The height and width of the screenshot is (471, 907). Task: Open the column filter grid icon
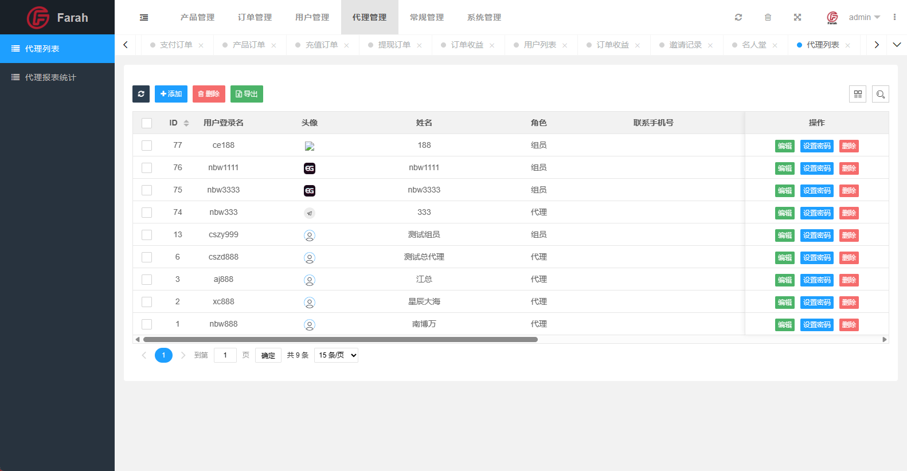pyautogui.click(x=858, y=94)
